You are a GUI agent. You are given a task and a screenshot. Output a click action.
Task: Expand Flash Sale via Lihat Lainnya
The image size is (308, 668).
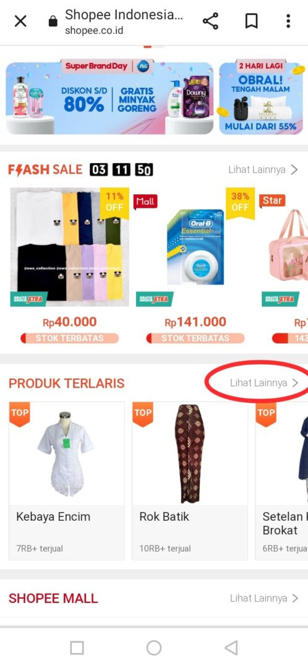[263, 170]
